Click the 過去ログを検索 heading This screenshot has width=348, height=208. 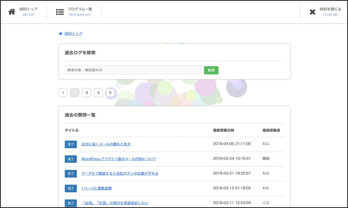click(x=80, y=53)
